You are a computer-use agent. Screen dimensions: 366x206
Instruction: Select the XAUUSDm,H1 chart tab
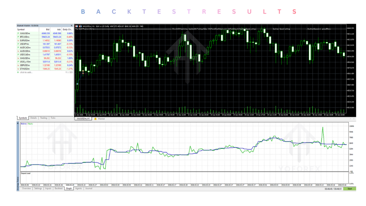(83, 119)
